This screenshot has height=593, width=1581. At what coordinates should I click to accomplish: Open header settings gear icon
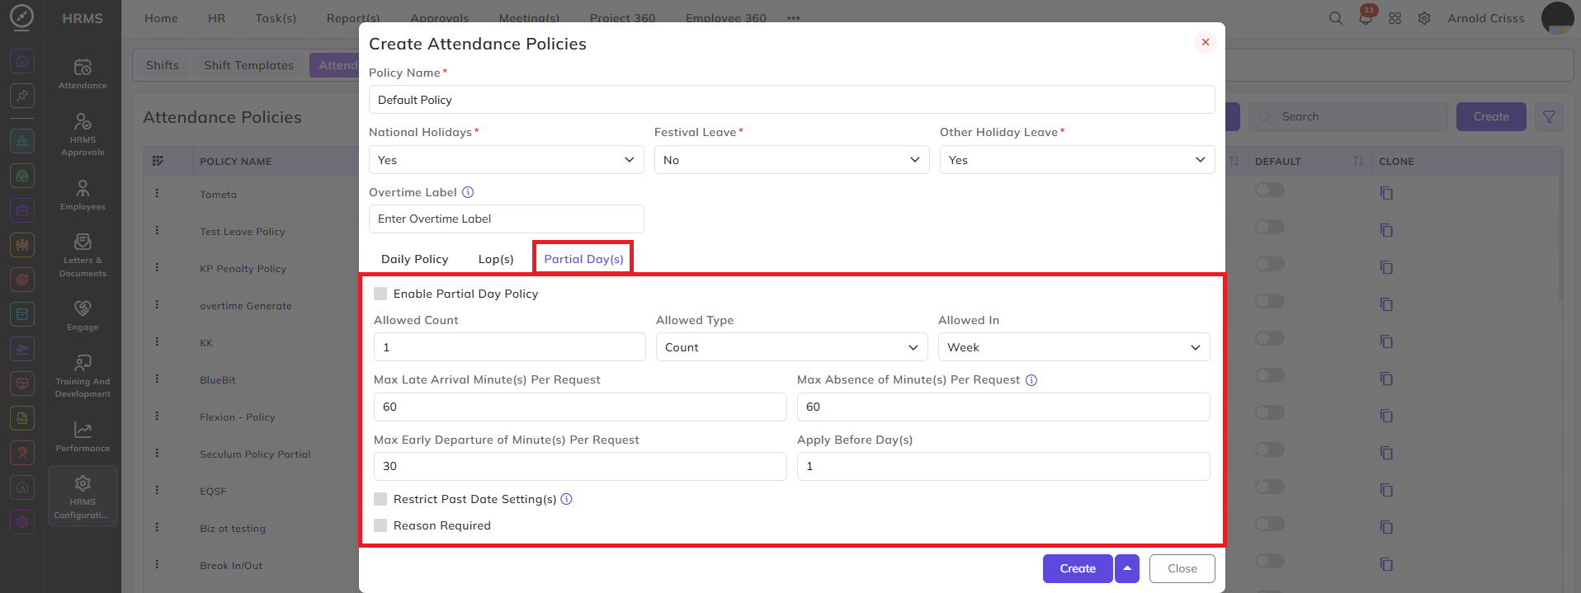point(1424,18)
